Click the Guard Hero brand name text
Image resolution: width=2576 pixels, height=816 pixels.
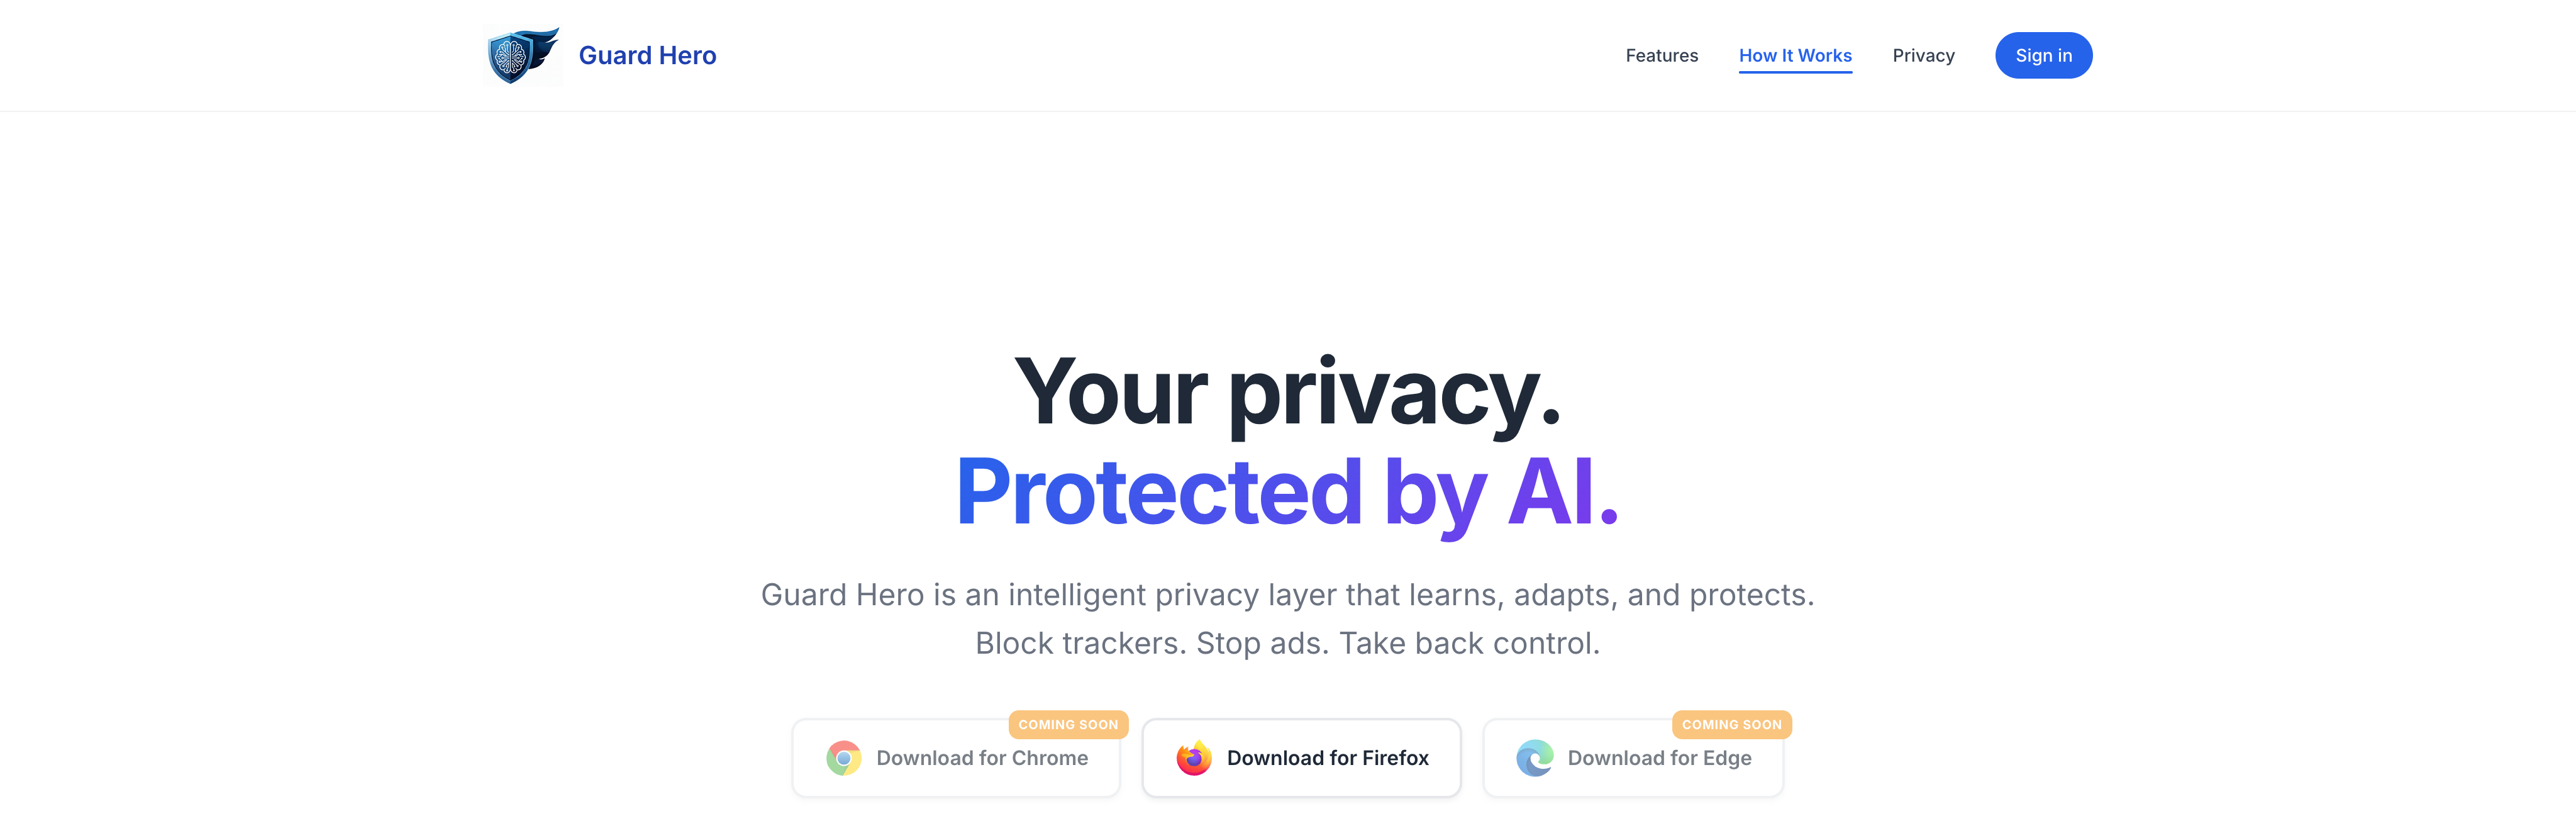647,55
